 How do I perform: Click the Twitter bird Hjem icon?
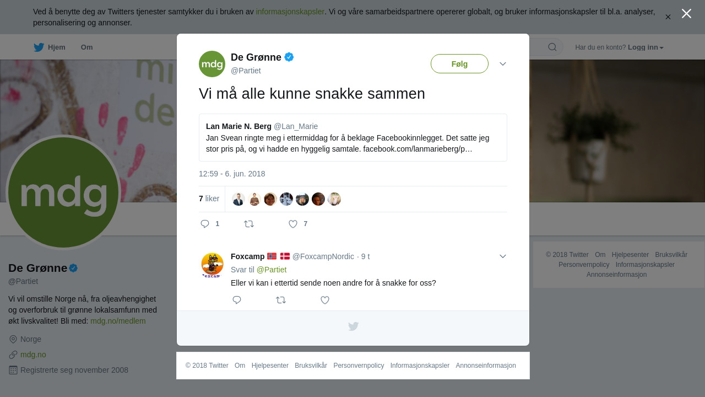[x=39, y=47]
